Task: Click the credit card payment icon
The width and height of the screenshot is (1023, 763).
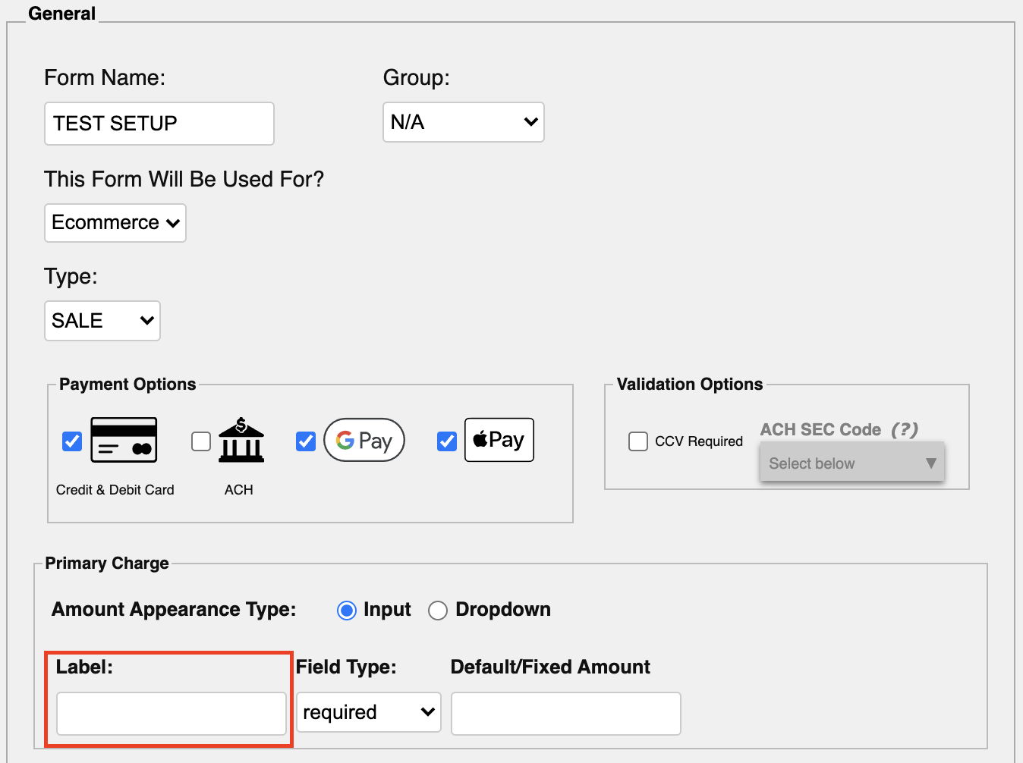Action: pos(123,440)
